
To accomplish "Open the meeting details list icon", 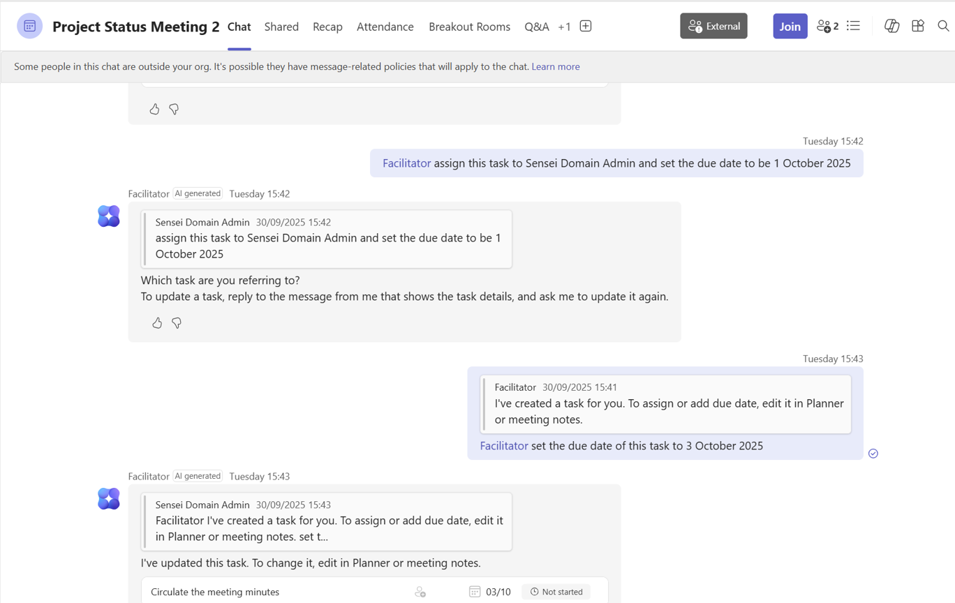I will click(x=853, y=27).
